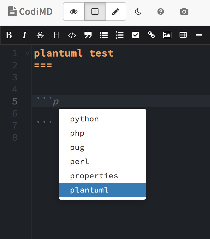Screen dimensions: 210x239
Task: Insert an ordered list
Action: (119, 35)
